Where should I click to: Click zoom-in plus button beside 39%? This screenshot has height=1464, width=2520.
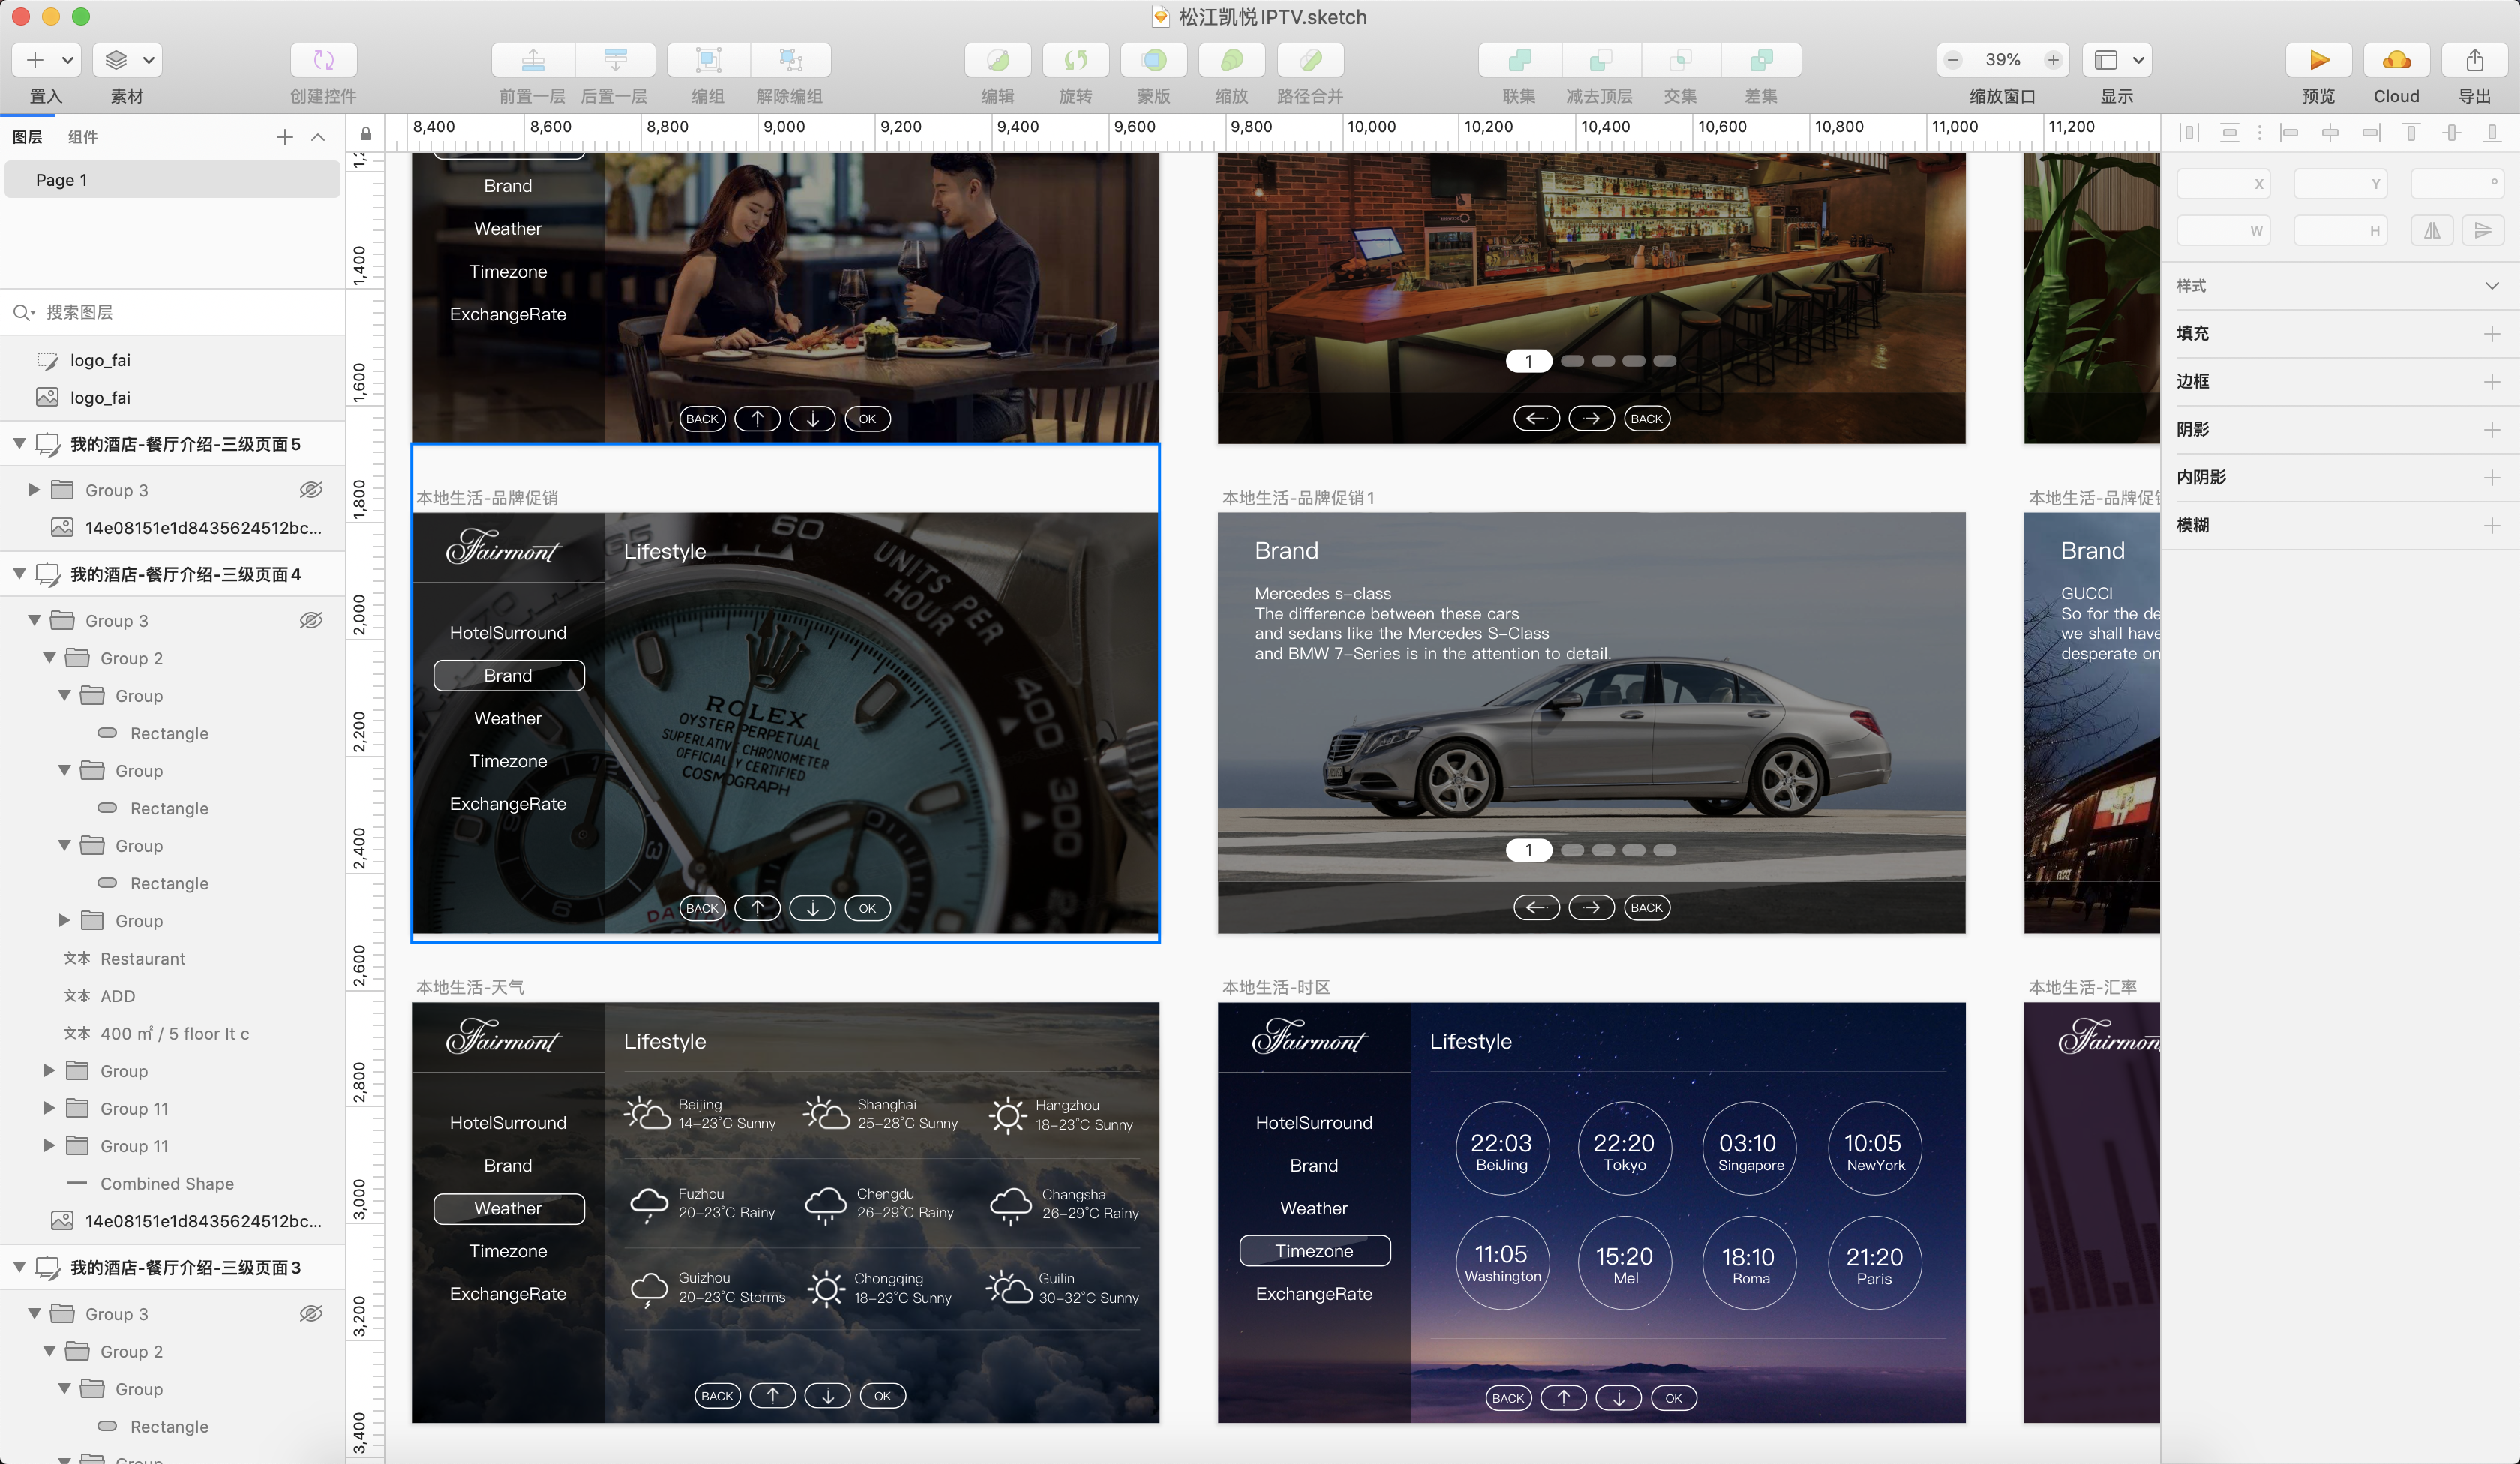click(x=2053, y=60)
